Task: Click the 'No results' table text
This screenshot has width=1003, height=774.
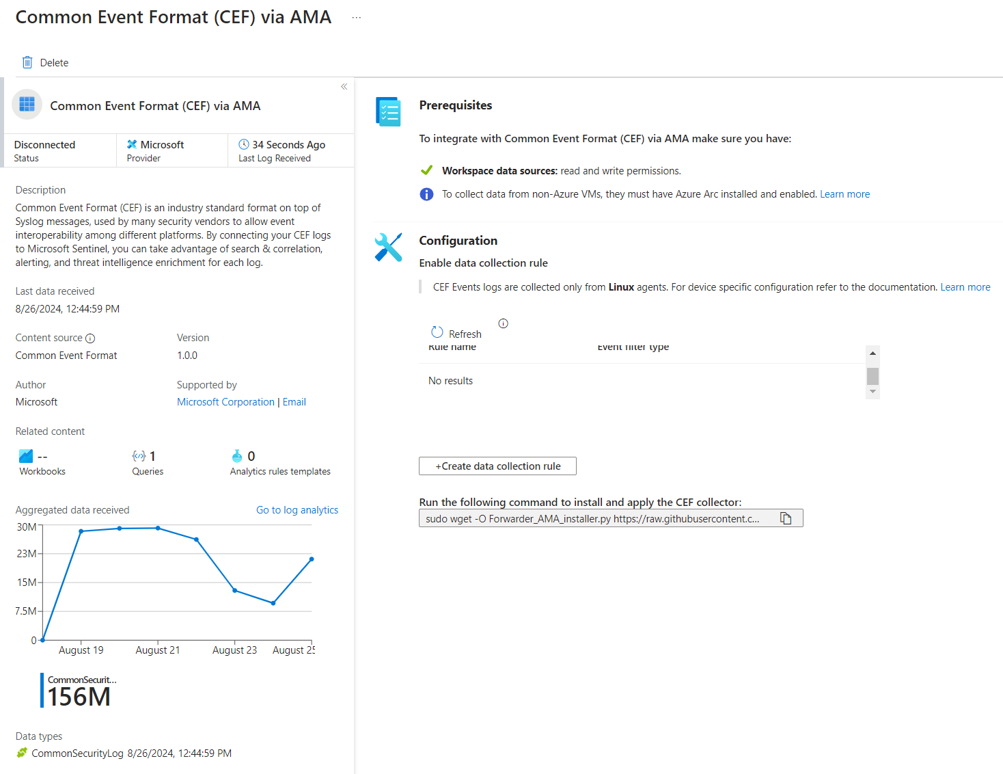Action: [x=450, y=381]
